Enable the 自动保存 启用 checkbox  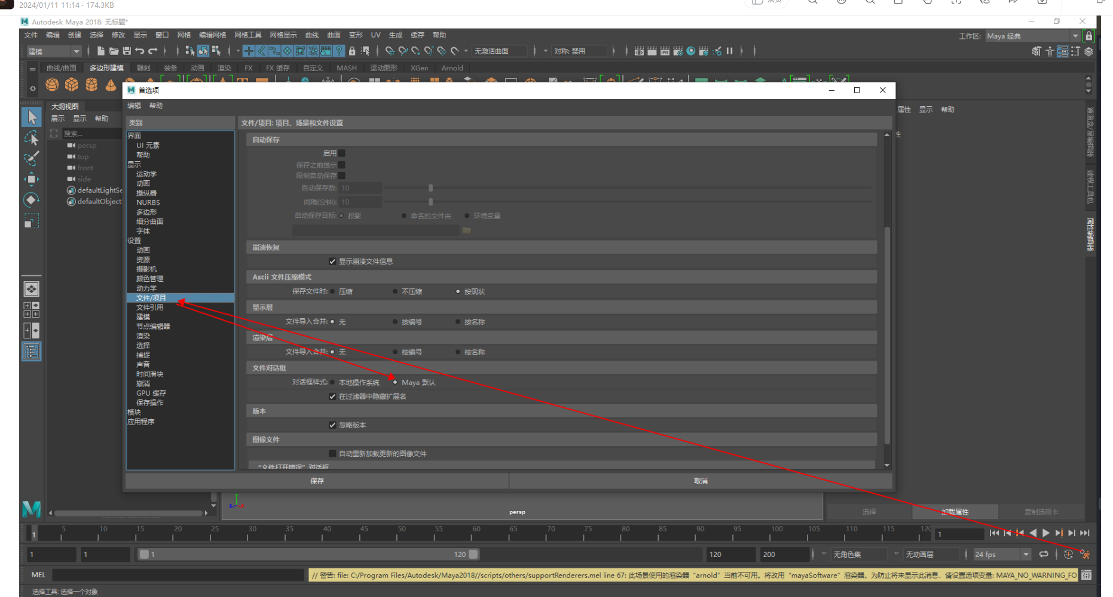(342, 153)
